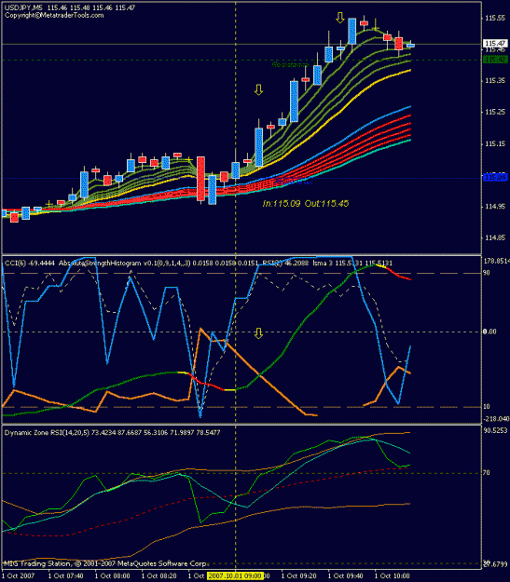Click the 90.5253 value on the RSI scale
The height and width of the screenshot is (582, 510).
click(x=495, y=430)
